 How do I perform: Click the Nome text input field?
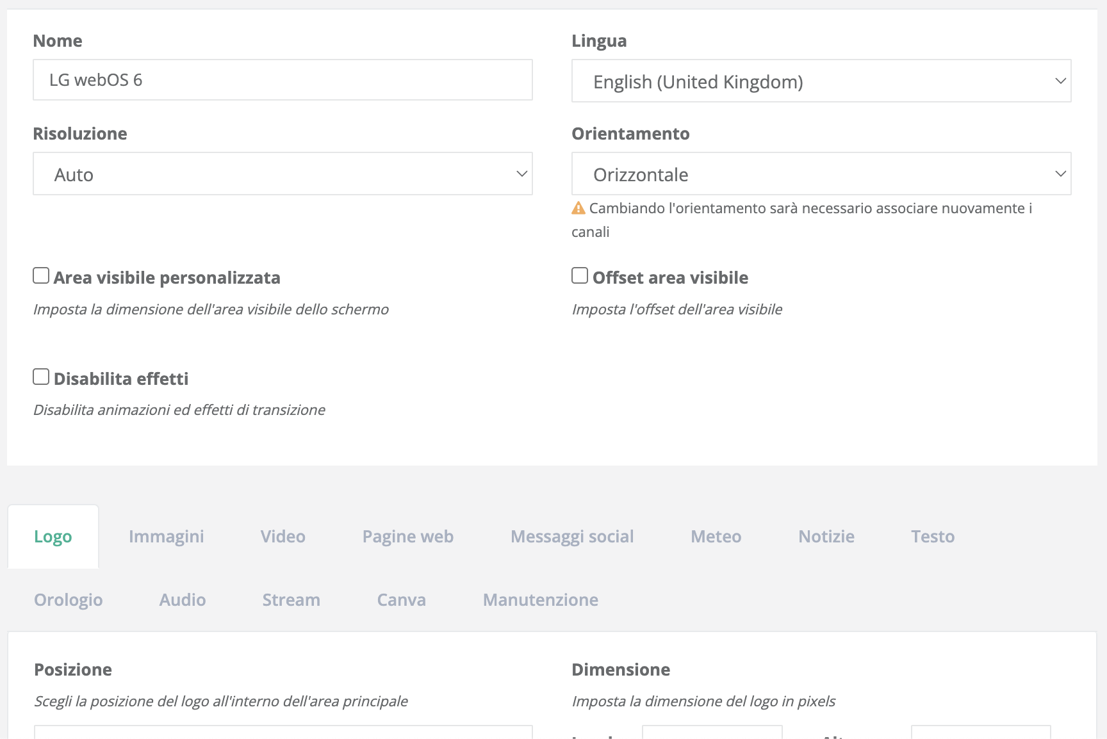coord(283,80)
